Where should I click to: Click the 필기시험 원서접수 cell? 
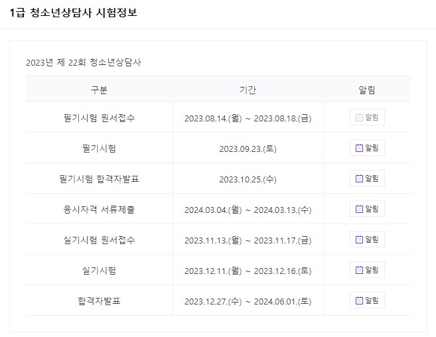tap(99, 117)
